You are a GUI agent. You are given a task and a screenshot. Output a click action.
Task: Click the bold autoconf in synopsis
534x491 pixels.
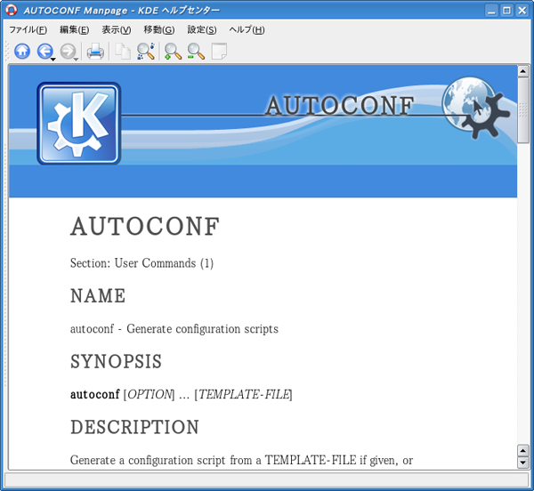click(95, 394)
